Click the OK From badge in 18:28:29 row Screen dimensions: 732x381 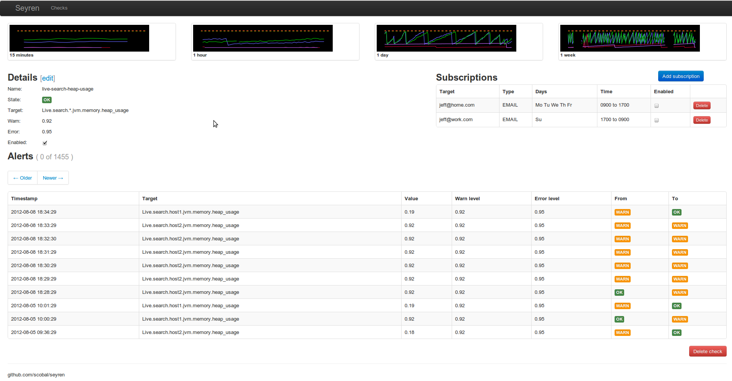pos(619,292)
